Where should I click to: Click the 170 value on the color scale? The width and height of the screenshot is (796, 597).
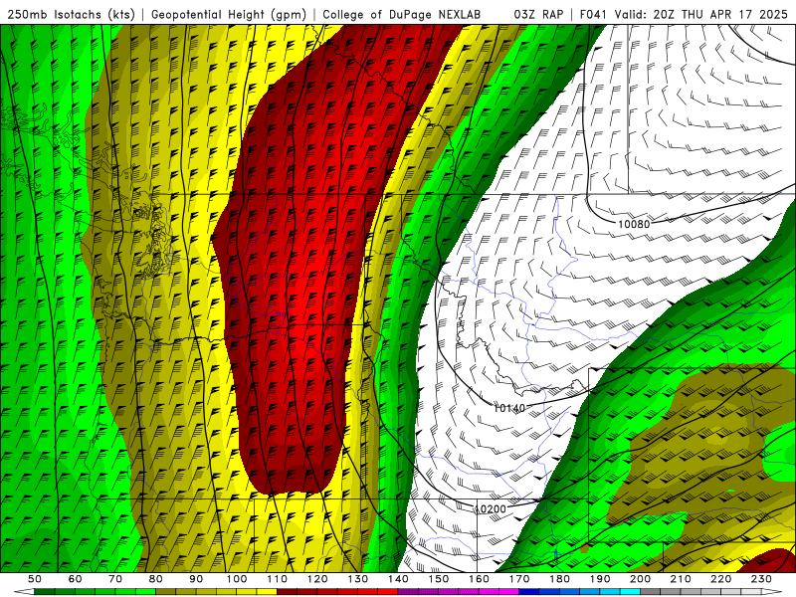519,579
